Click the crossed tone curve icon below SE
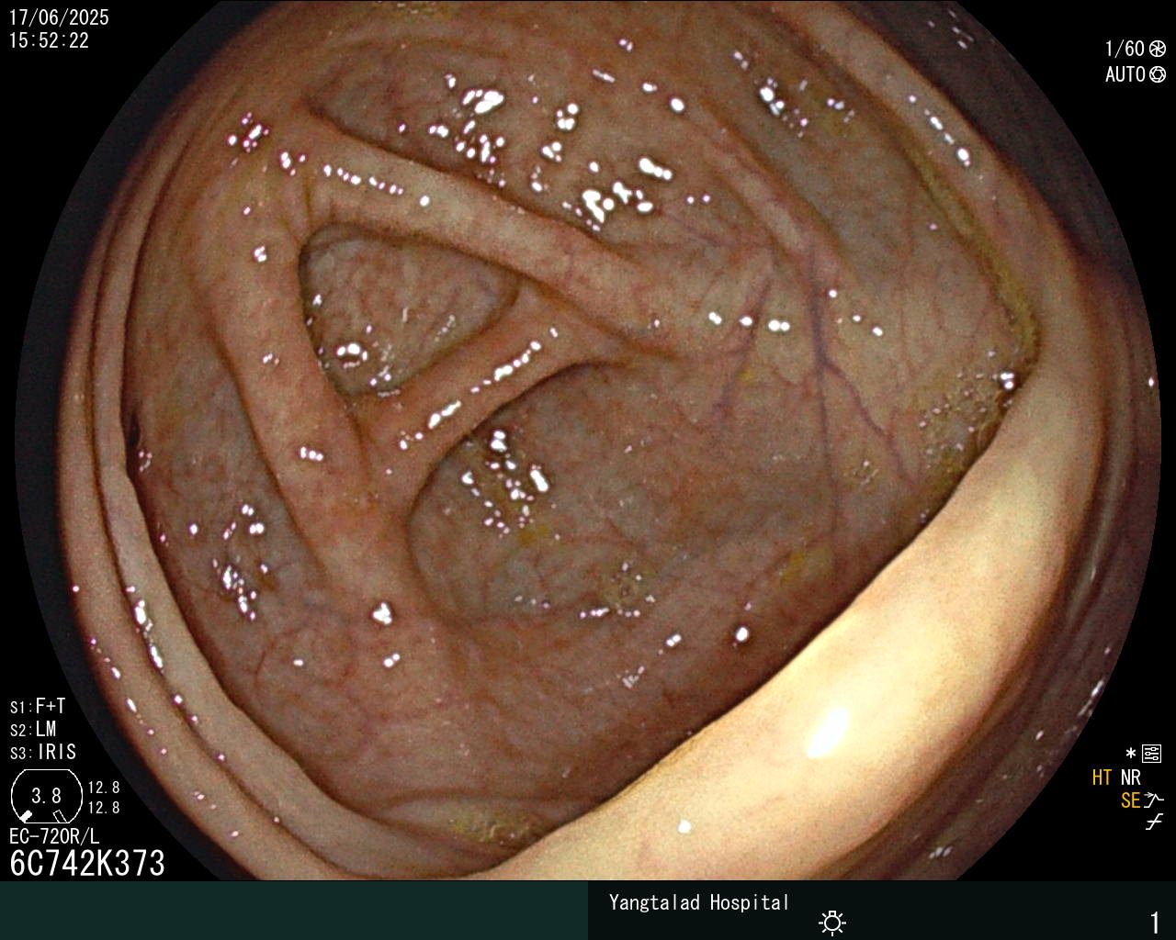 point(1154,822)
